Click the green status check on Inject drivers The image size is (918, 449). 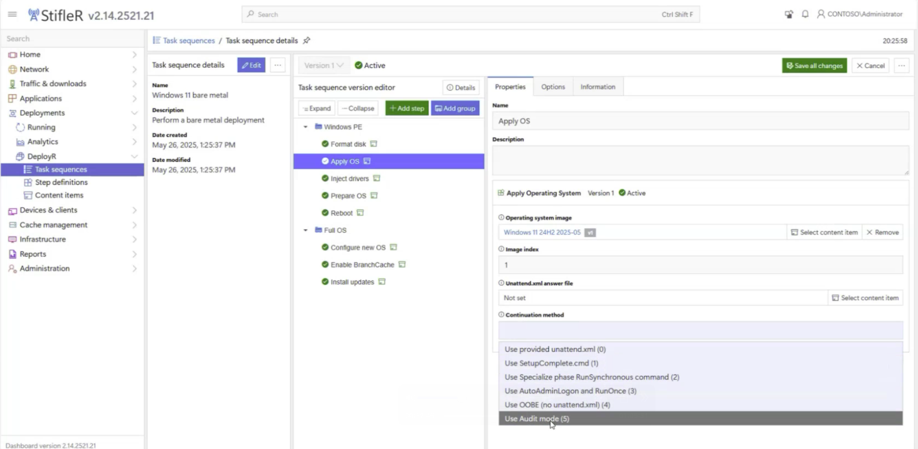coord(325,178)
